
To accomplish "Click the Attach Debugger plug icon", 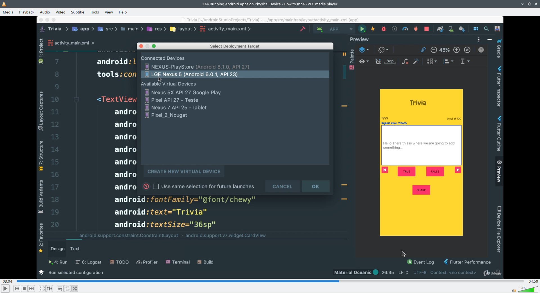I will pyautogui.click(x=416, y=29).
